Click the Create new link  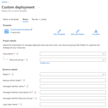45,63
